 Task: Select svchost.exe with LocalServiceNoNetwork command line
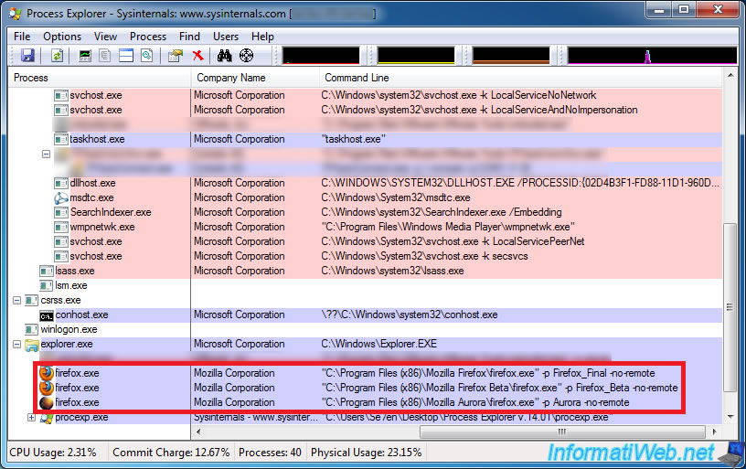(x=96, y=95)
